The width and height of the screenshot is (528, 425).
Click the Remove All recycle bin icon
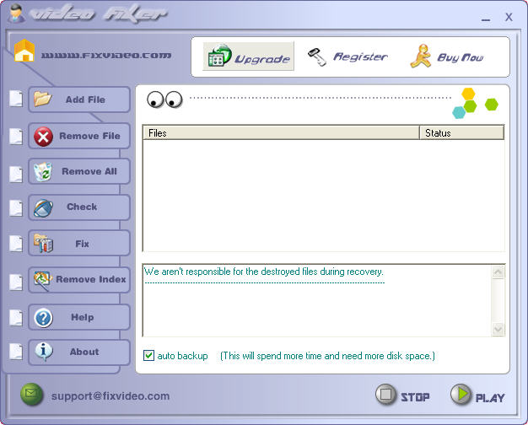click(x=43, y=172)
